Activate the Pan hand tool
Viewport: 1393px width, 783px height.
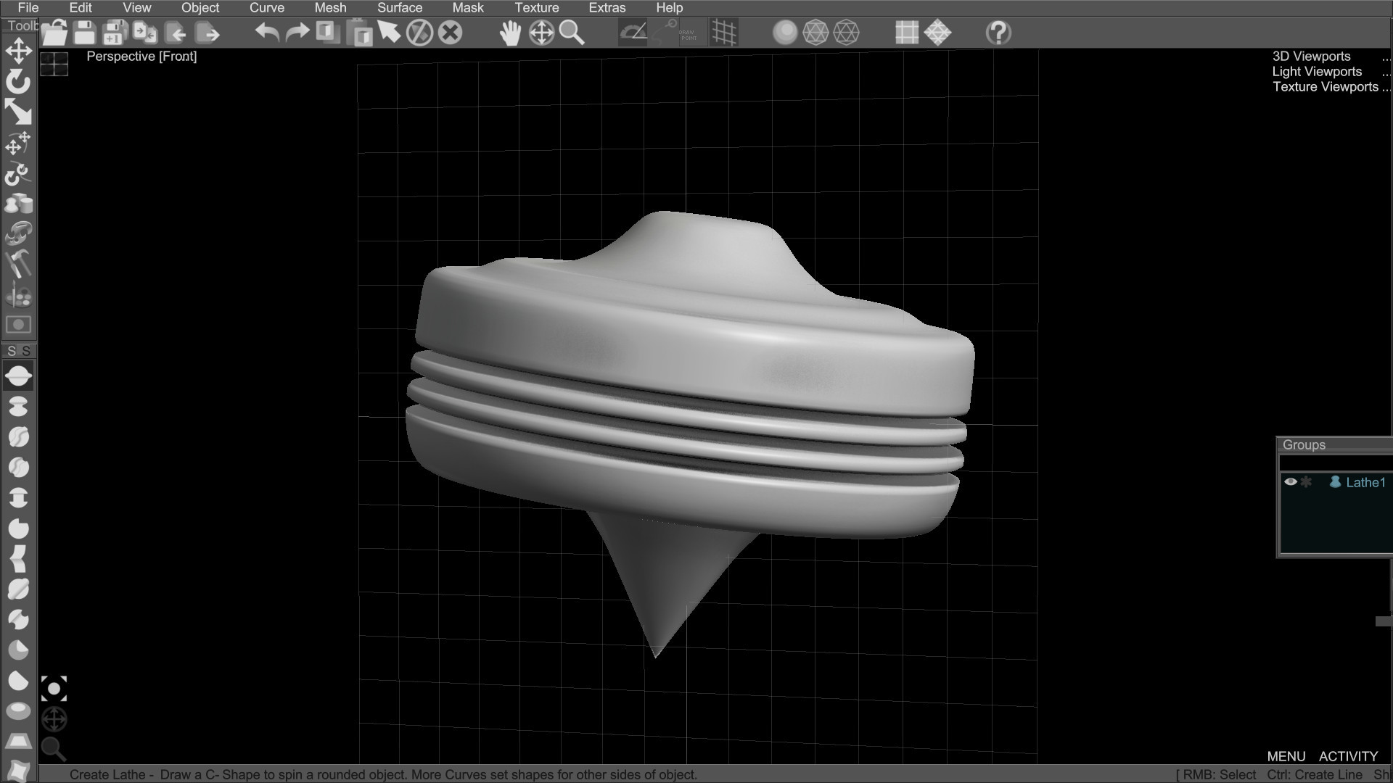(510, 32)
